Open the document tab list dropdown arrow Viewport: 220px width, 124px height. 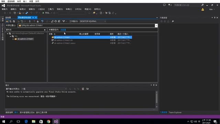(x=157, y=18)
